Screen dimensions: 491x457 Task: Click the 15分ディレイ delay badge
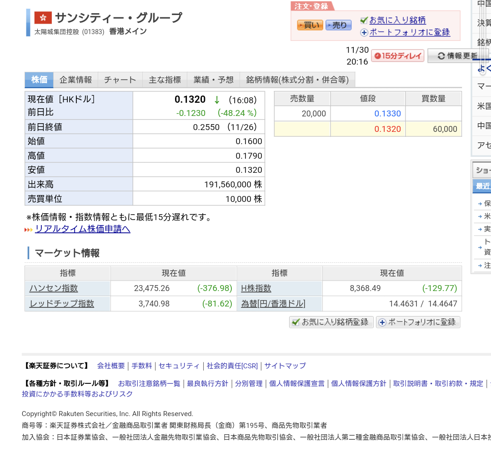[398, 56]
